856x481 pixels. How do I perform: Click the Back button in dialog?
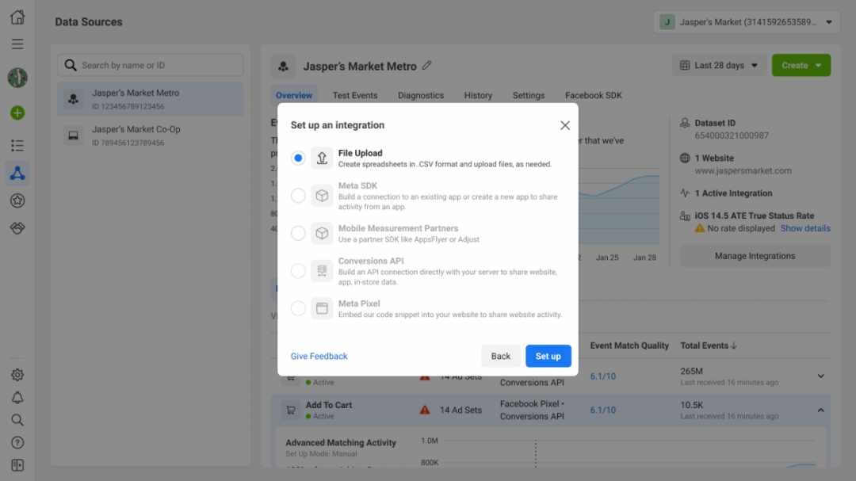click(500, 356)
